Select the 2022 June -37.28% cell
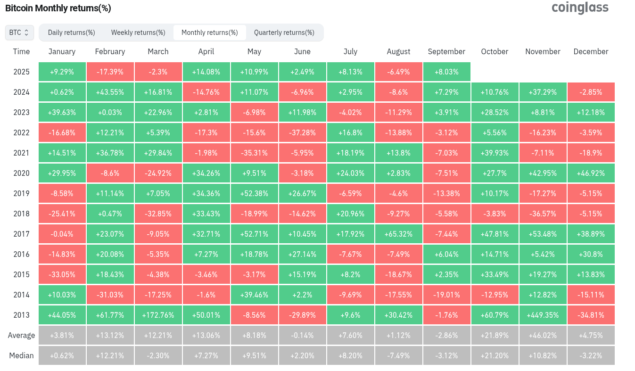 point(302,132)
